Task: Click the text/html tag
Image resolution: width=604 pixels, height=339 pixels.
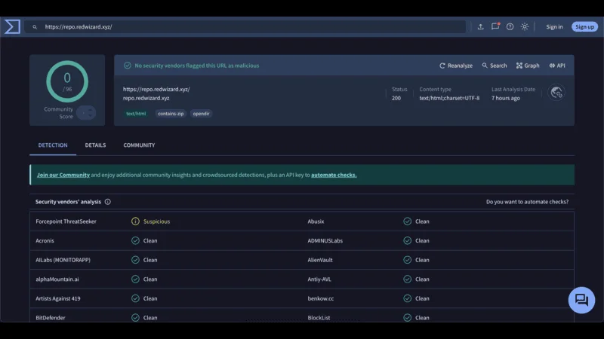Action: click(x=136, y=114)
